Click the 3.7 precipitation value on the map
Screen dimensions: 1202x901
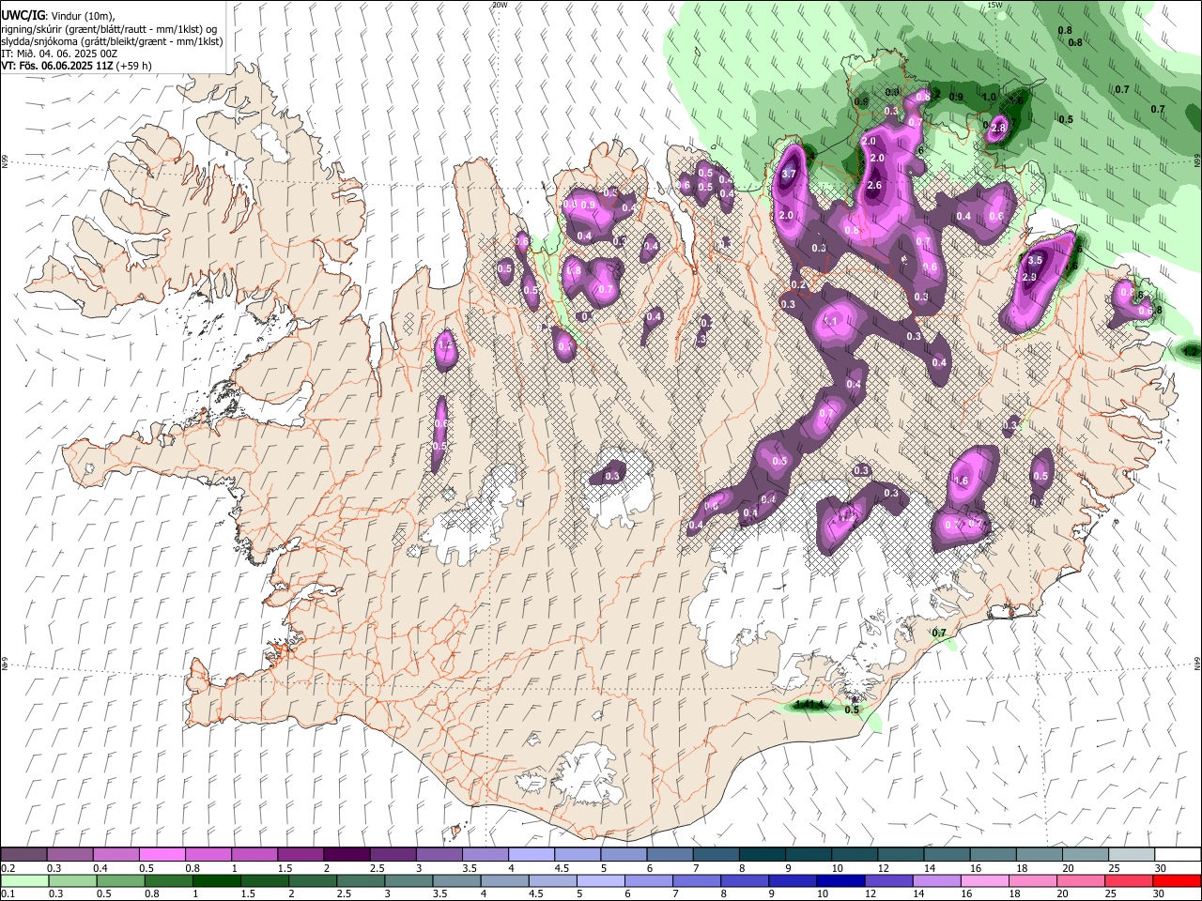789,174
